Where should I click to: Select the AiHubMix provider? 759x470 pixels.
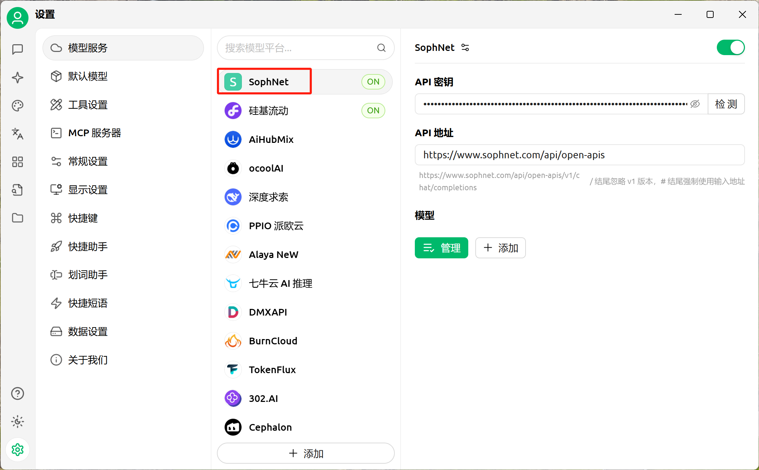tap(305, 139)
